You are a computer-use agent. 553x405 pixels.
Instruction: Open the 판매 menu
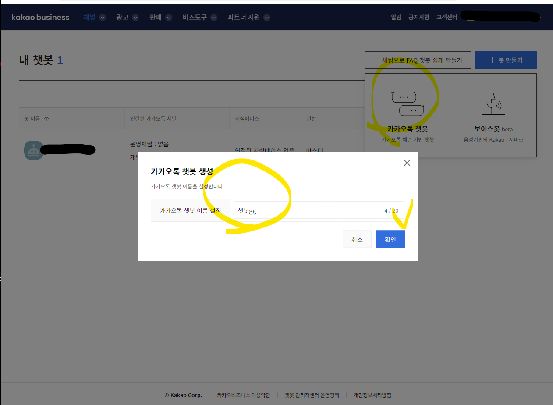(x=155, y=18)
